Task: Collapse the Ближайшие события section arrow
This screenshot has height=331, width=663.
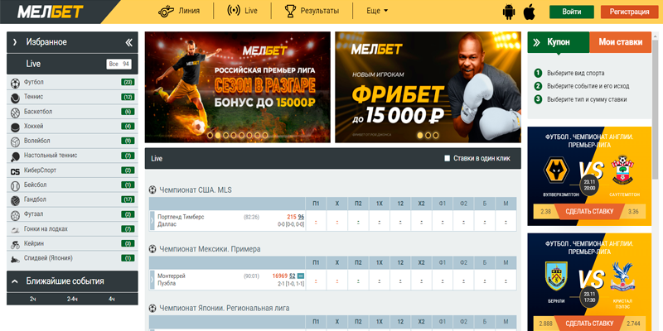Action: tap(15, 281)
